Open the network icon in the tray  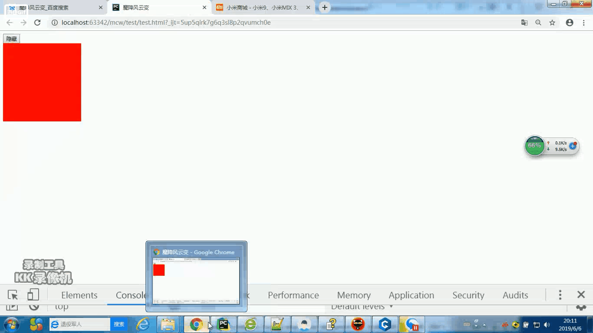[537, 325]
